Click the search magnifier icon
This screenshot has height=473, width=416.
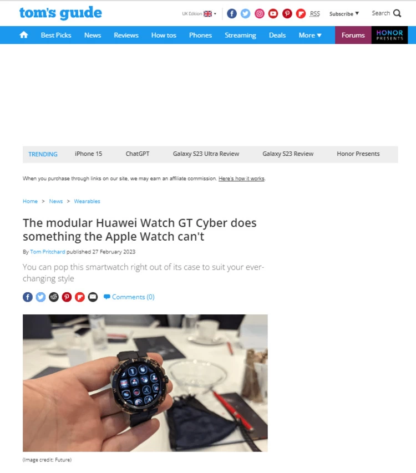pyautogui.click(x=397, y=13)
